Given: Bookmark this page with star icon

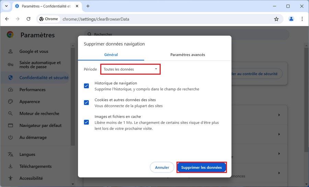Looking at the screenshot, I should (x=276, y=19).
